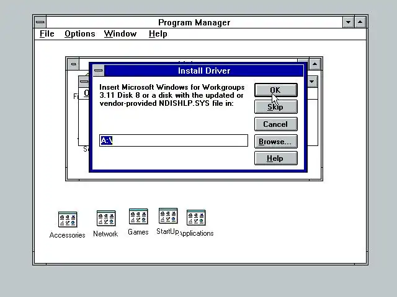The image size is (397, 297).
Task: Maximize the Program Manager window
Action: 360,22
